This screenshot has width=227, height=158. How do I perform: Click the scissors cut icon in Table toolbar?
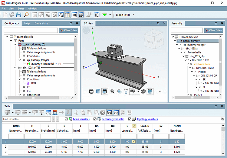[x=76, y=113]
